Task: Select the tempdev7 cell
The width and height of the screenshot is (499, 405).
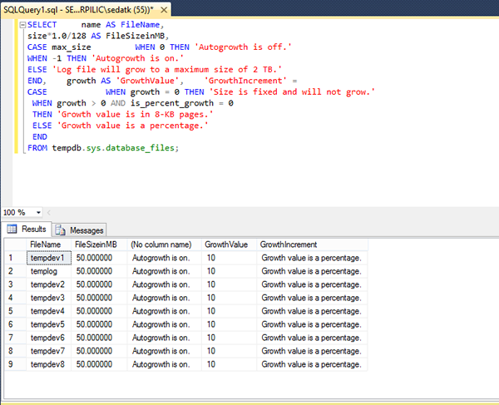Action: (49, 351)
